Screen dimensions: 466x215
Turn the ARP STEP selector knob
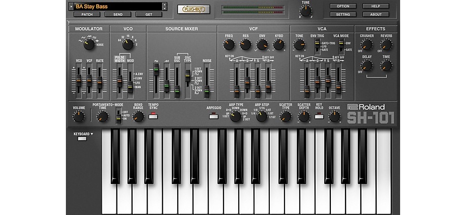pyautogui.click(x=262, y=116)
